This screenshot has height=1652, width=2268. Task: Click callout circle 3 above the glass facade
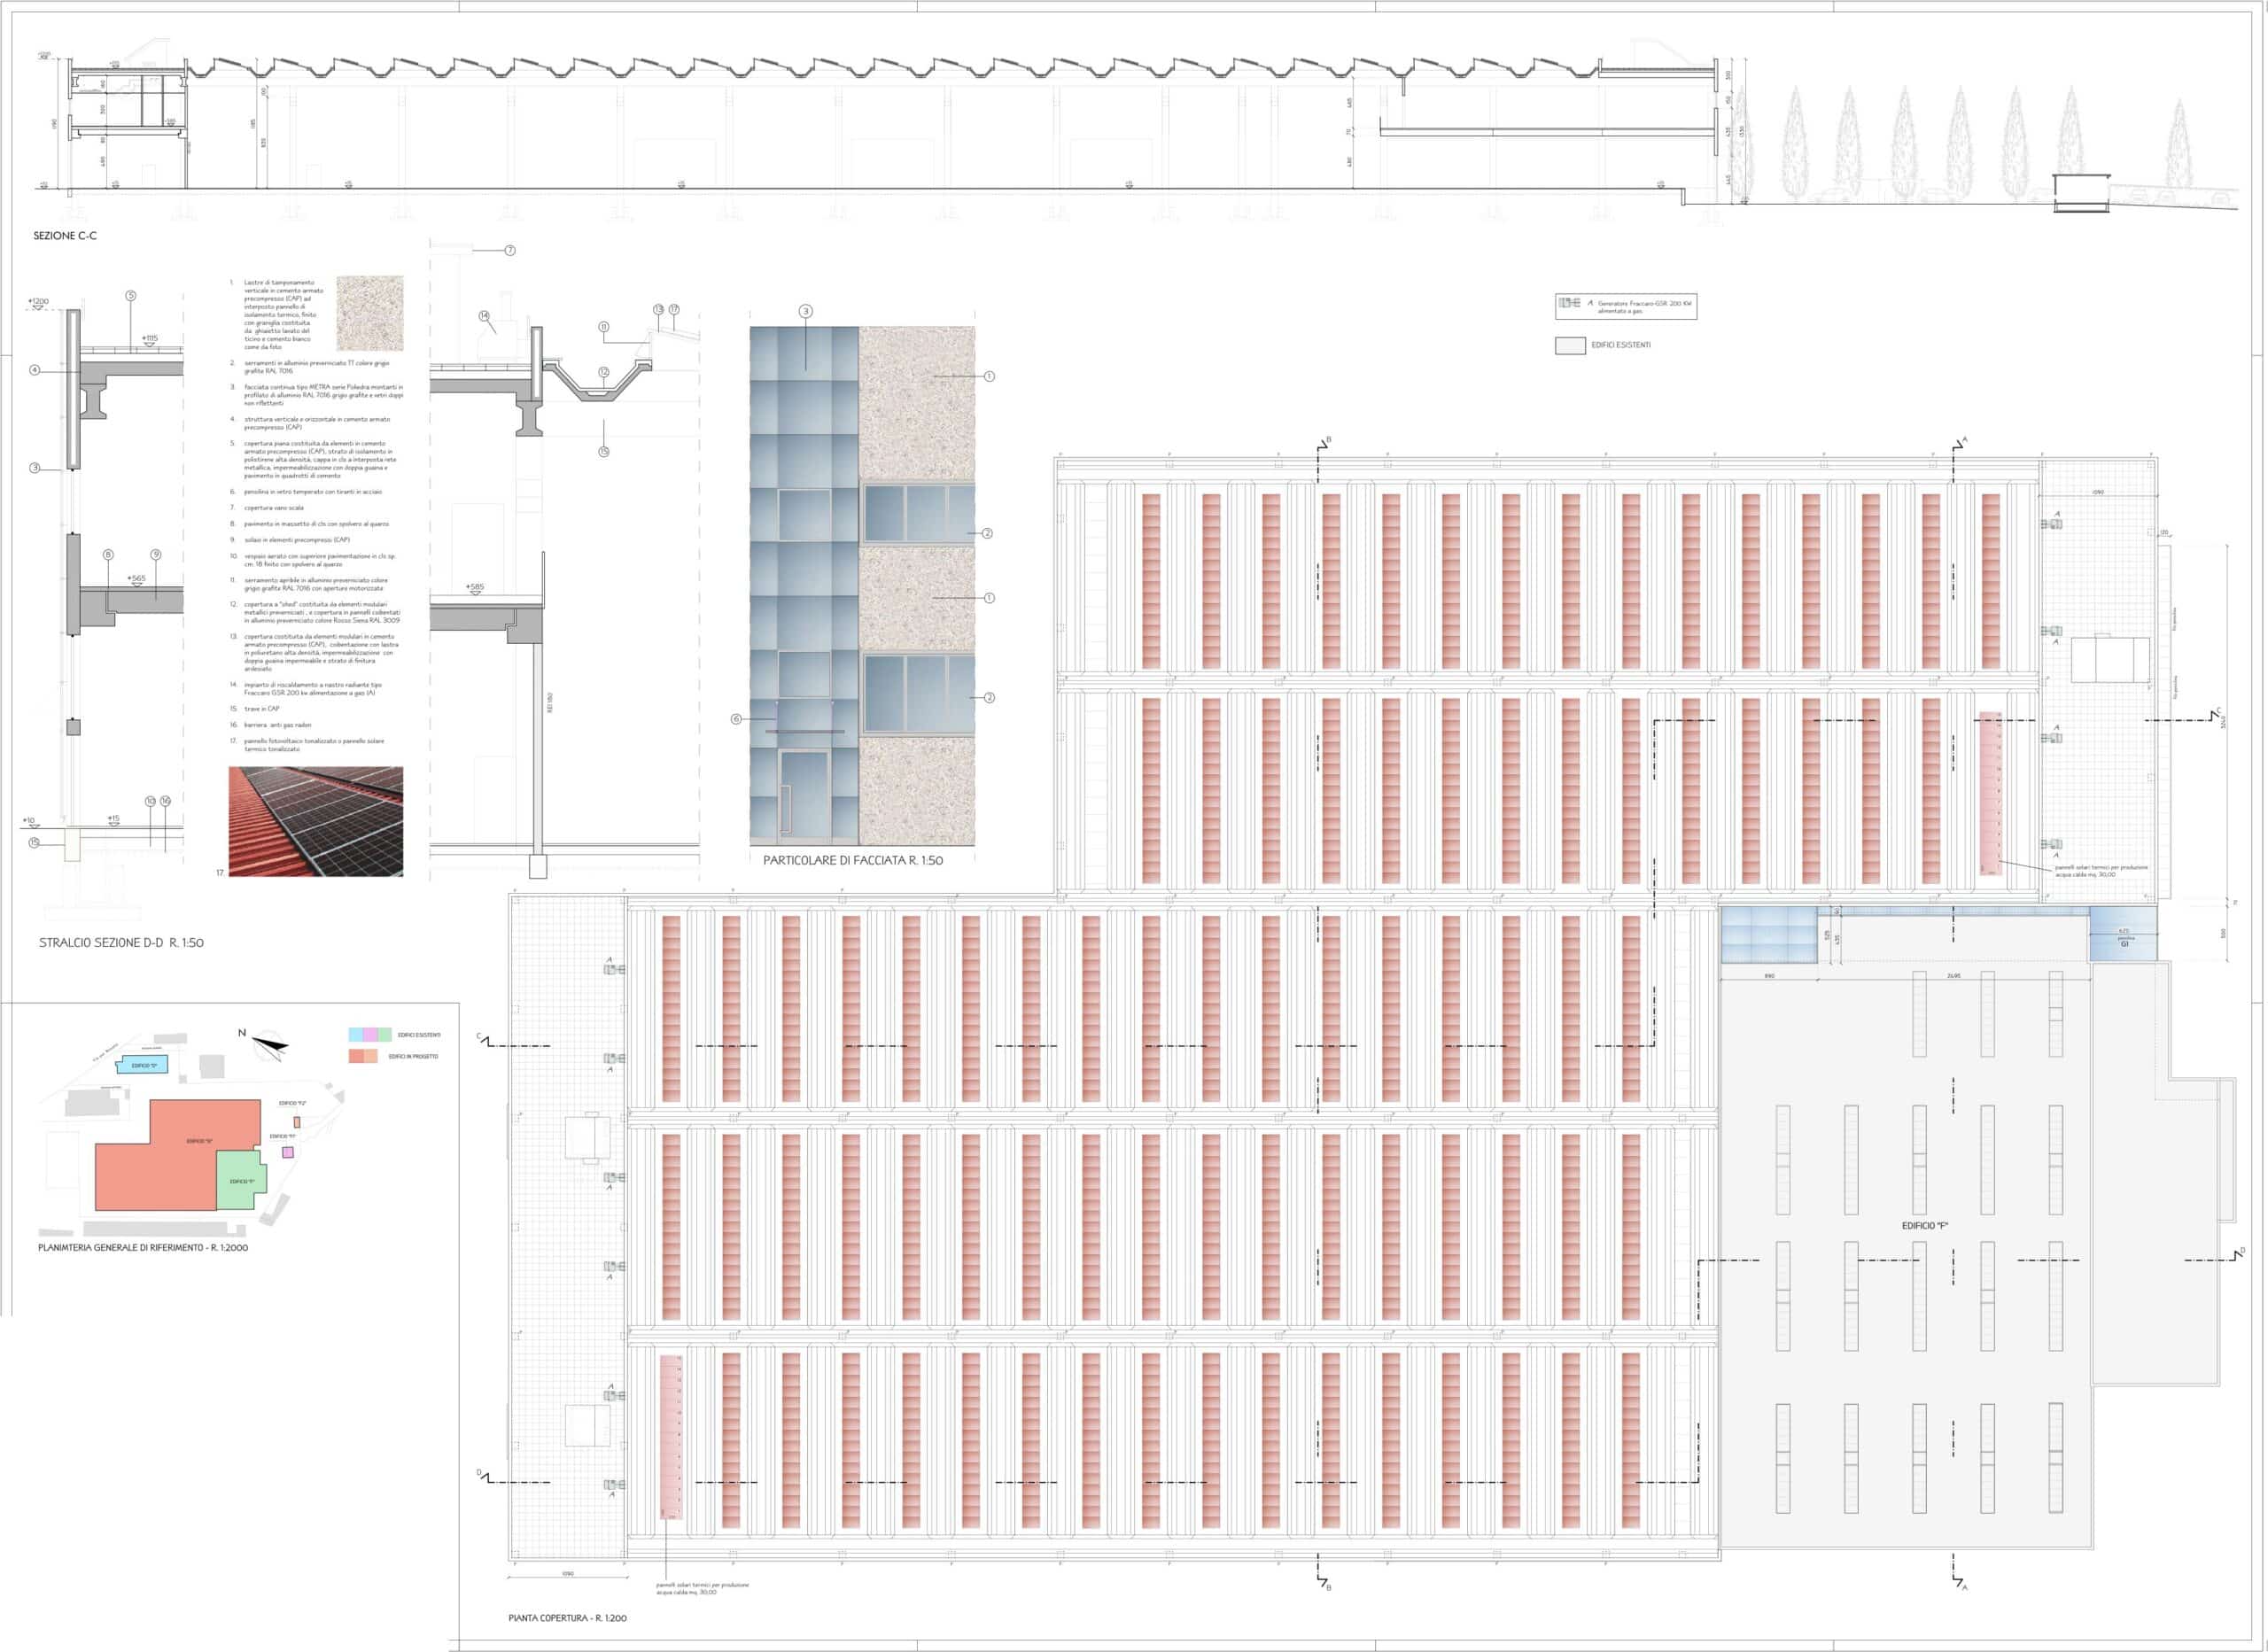806,311
